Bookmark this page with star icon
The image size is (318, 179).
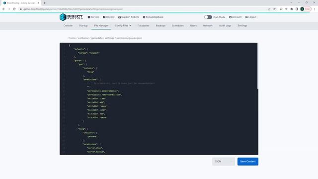tap(274, 9)
